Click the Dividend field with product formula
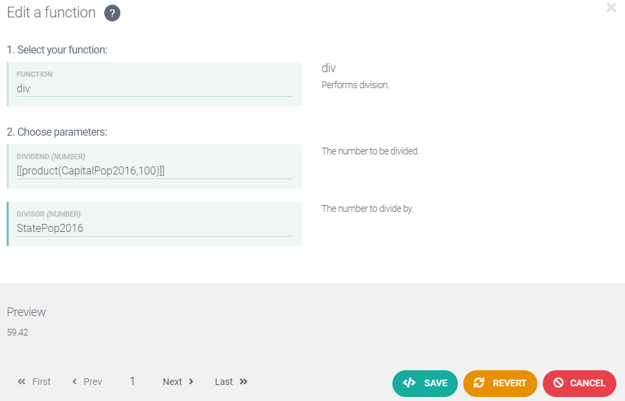 pos(154,170)
